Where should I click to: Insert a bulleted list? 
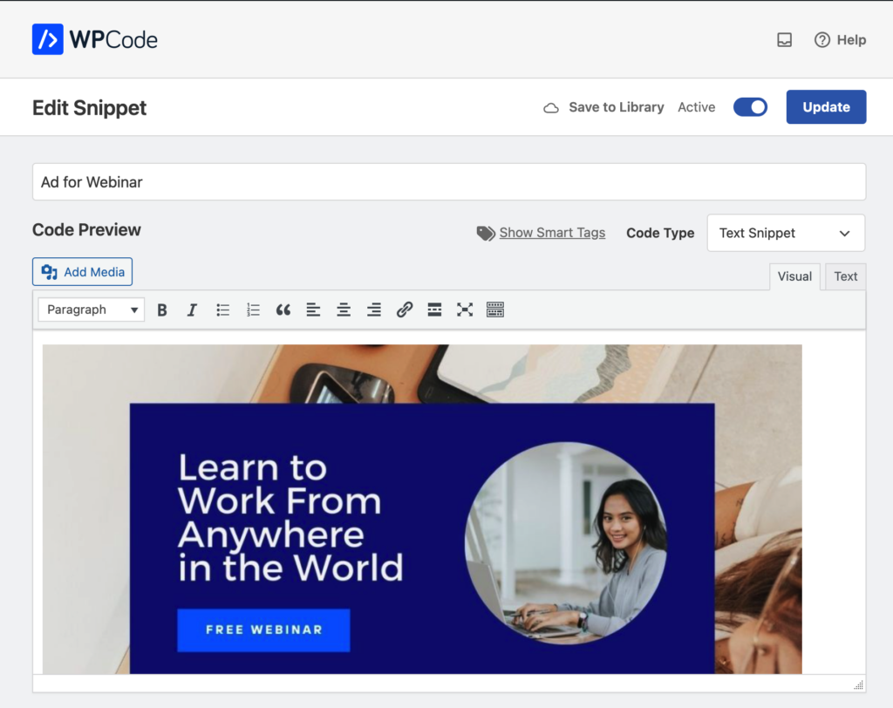222,310
